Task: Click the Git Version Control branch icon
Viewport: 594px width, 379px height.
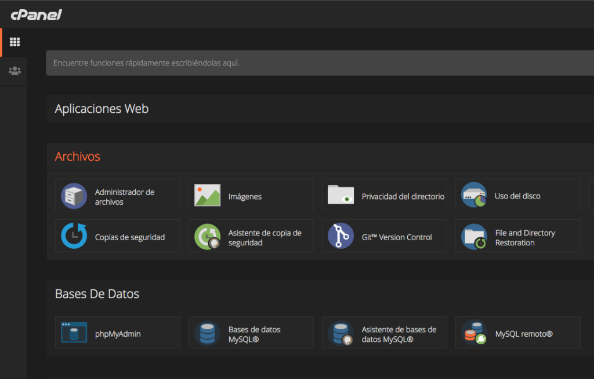Action: pos(341,236)
